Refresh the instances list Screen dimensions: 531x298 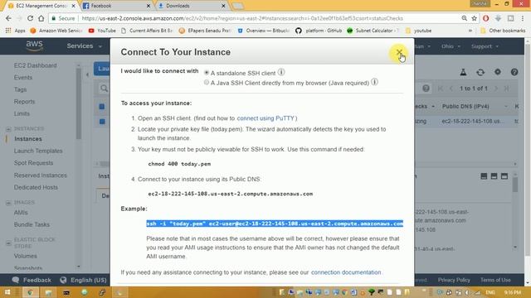[480, 72]
